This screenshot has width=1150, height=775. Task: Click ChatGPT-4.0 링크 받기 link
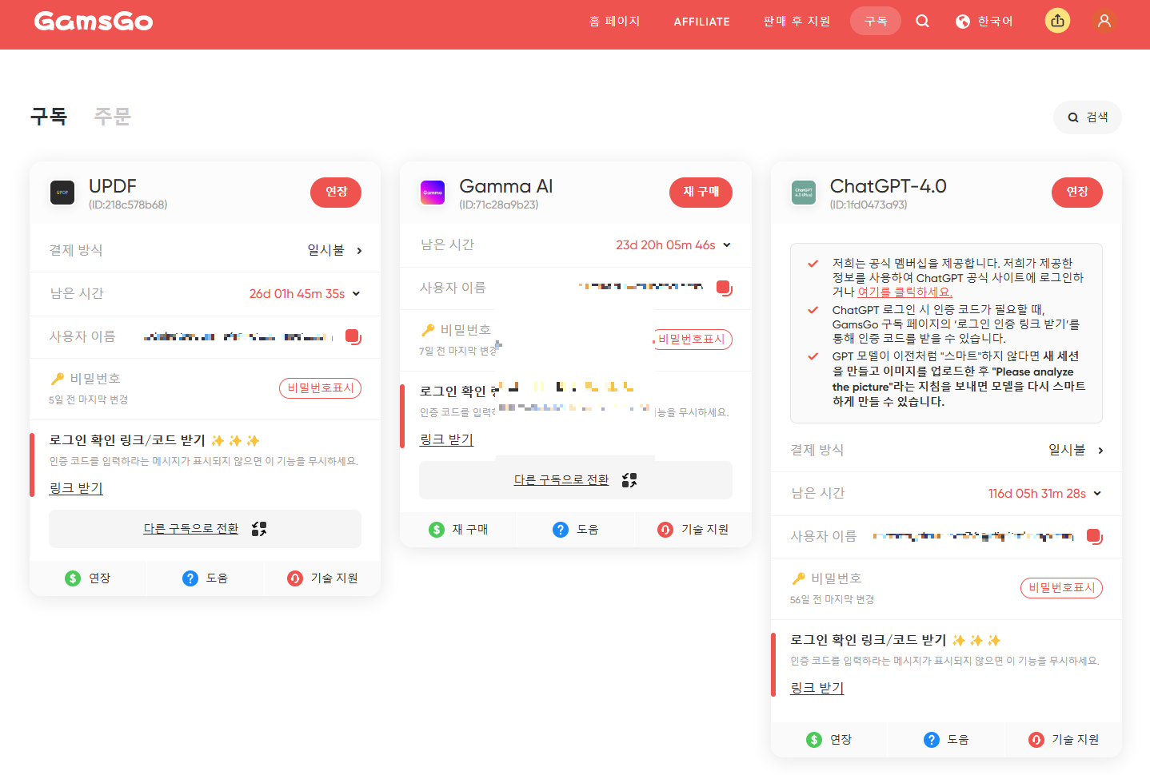[817, 688]
